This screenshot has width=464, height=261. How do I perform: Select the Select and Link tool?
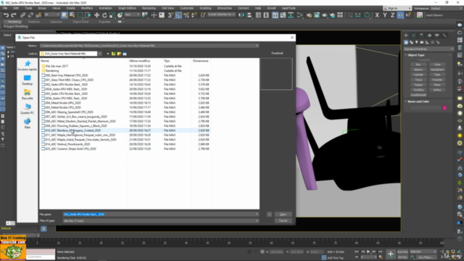click(22, 15)
